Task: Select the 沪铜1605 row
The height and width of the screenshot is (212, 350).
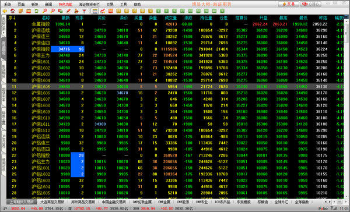Action: [x=175, y=87]
